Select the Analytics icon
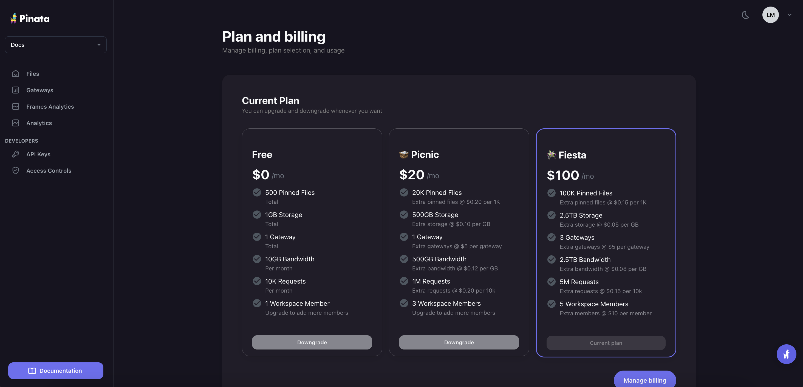The image size is (803, 387). pos(16,123)
